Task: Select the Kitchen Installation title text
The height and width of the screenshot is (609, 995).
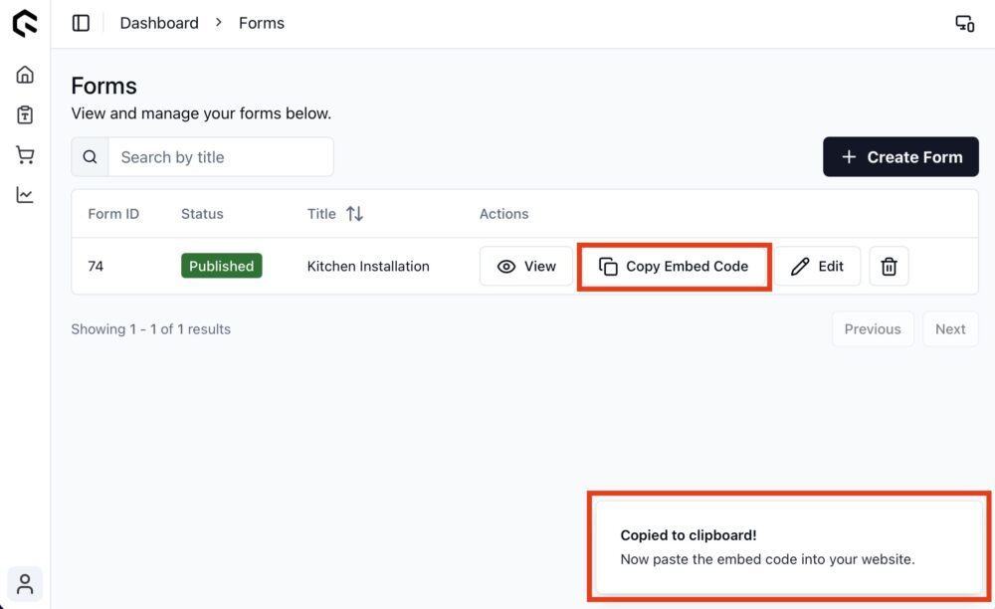Action: point(368,266)
